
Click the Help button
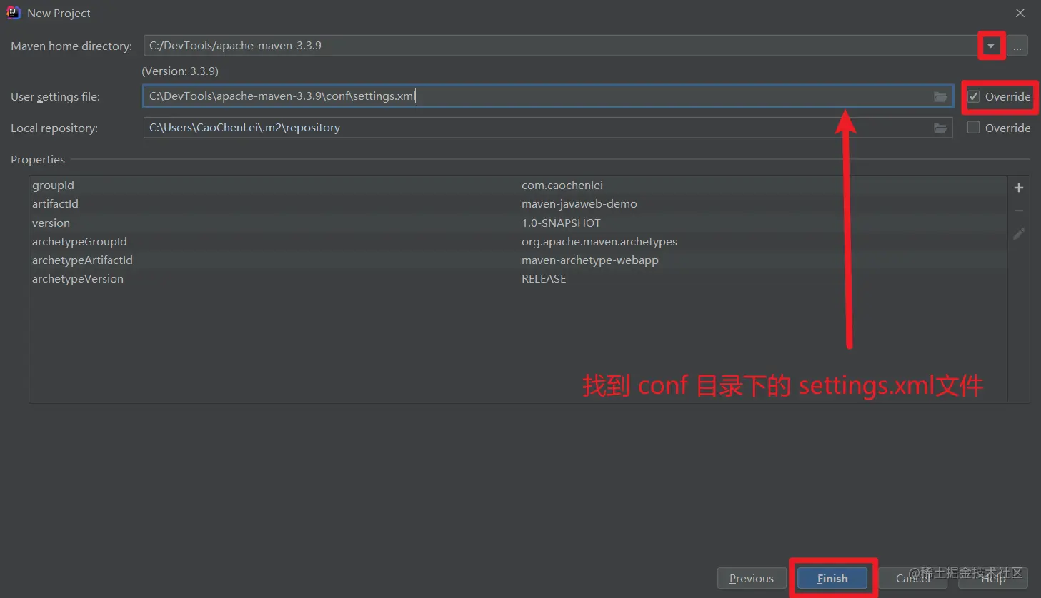(993, 579)
